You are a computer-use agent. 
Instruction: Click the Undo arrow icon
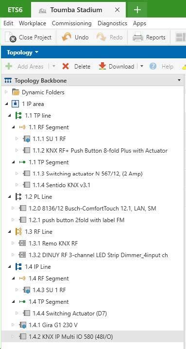[x=67, y=37]
